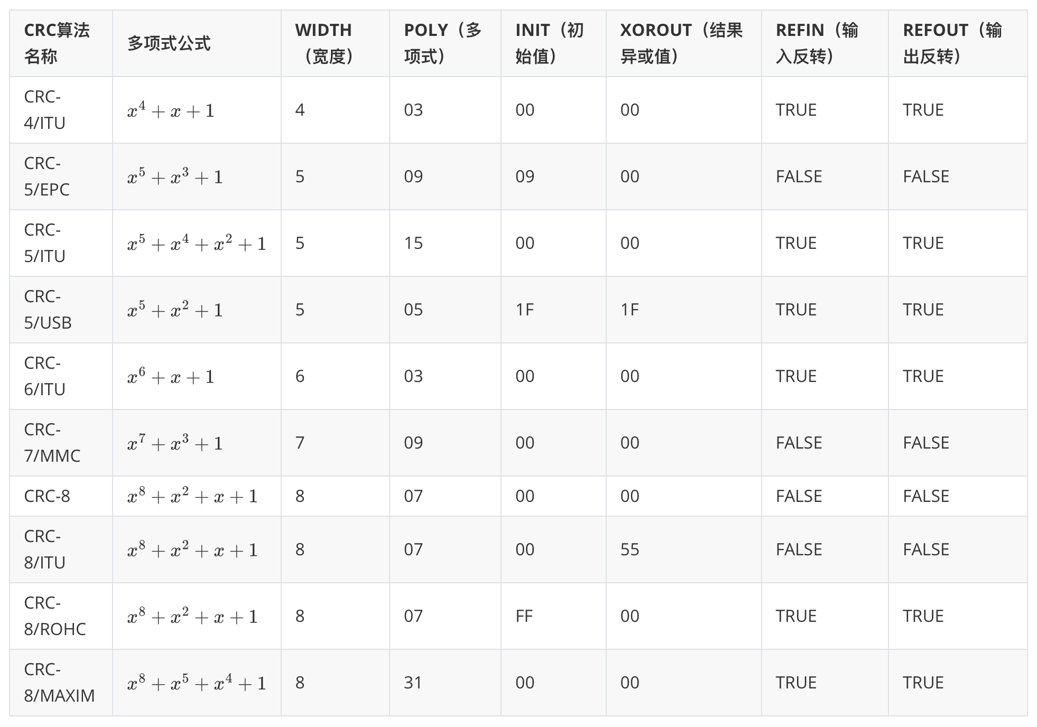Click the CRC-8/MAXIM algorithm name
Screen dimensions: 1037x727
pyautogui.click(x=59, y=683)
